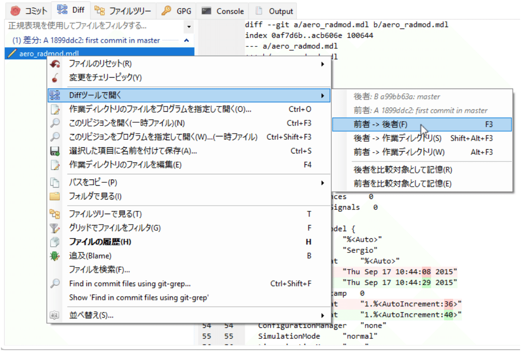Toggle Show 'Find in commit files using git-grep'
Screen dimensions: 521x351
point(189,297)
